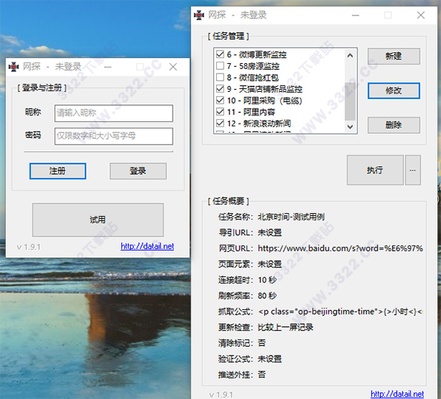Click the 否 value beside 推送外挂
Image resolution: width=441 pixels, height=399 pixels.
[262, 375]
